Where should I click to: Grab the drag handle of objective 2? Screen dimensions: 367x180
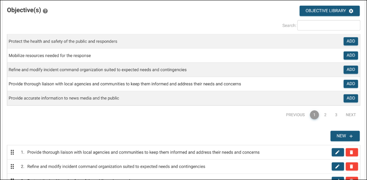[12, 167]
